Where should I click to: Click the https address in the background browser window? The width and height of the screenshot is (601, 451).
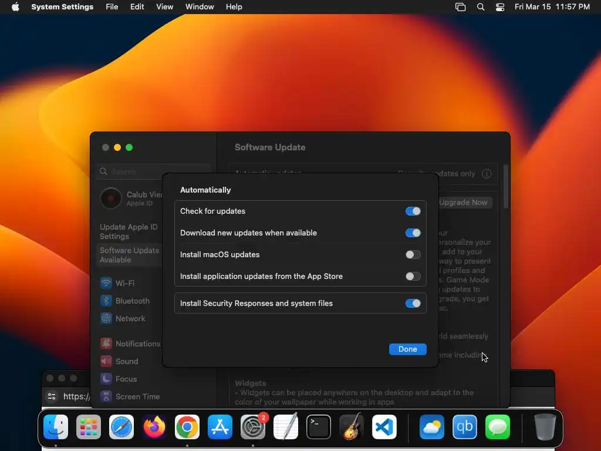[x=76, y=396]
